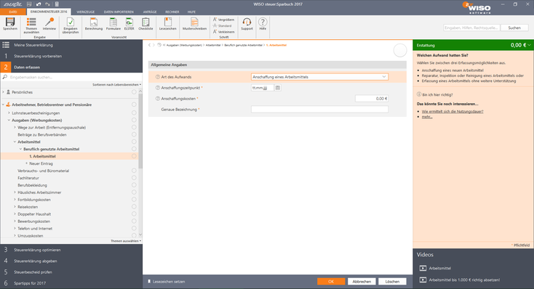Toggle status circle for Persönliches

click(134, 92)
